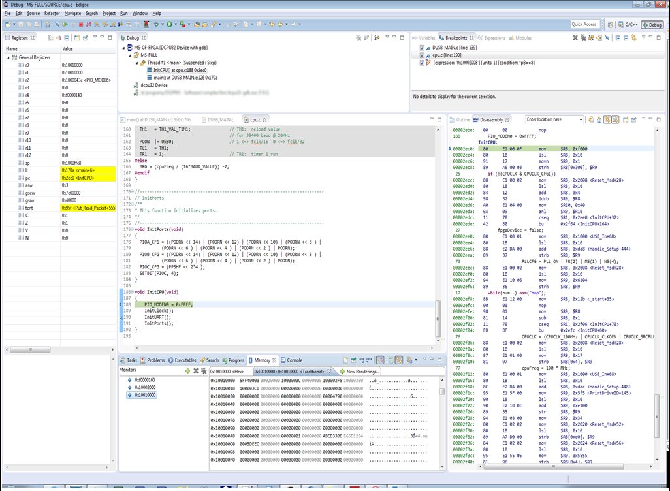
Task: Toggle the Monitors pane button in the Memory toolbar
Action: (380, 360)
